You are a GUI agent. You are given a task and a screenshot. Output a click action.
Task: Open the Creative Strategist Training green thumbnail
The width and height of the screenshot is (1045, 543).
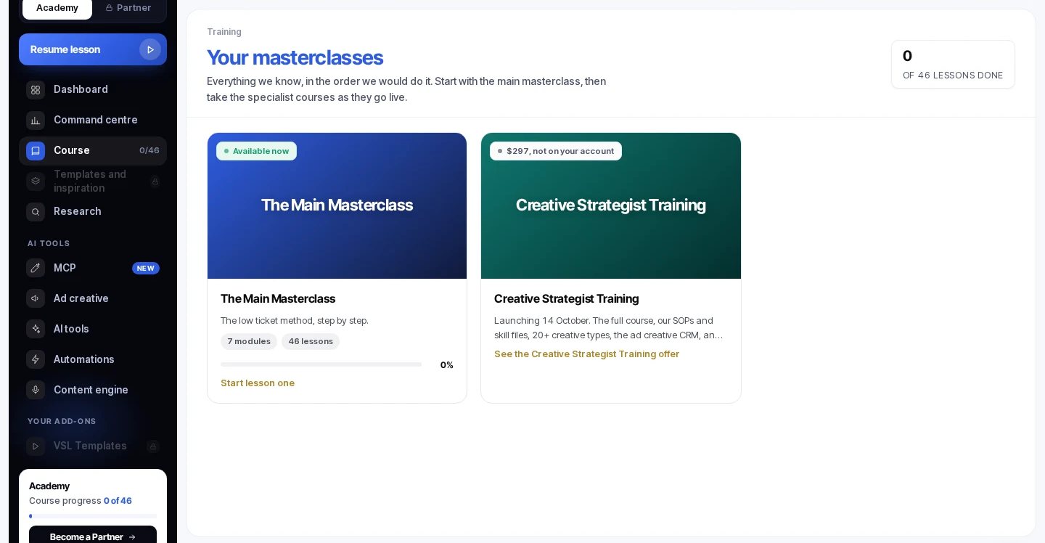pyautogui.click(x=611, y=205)
